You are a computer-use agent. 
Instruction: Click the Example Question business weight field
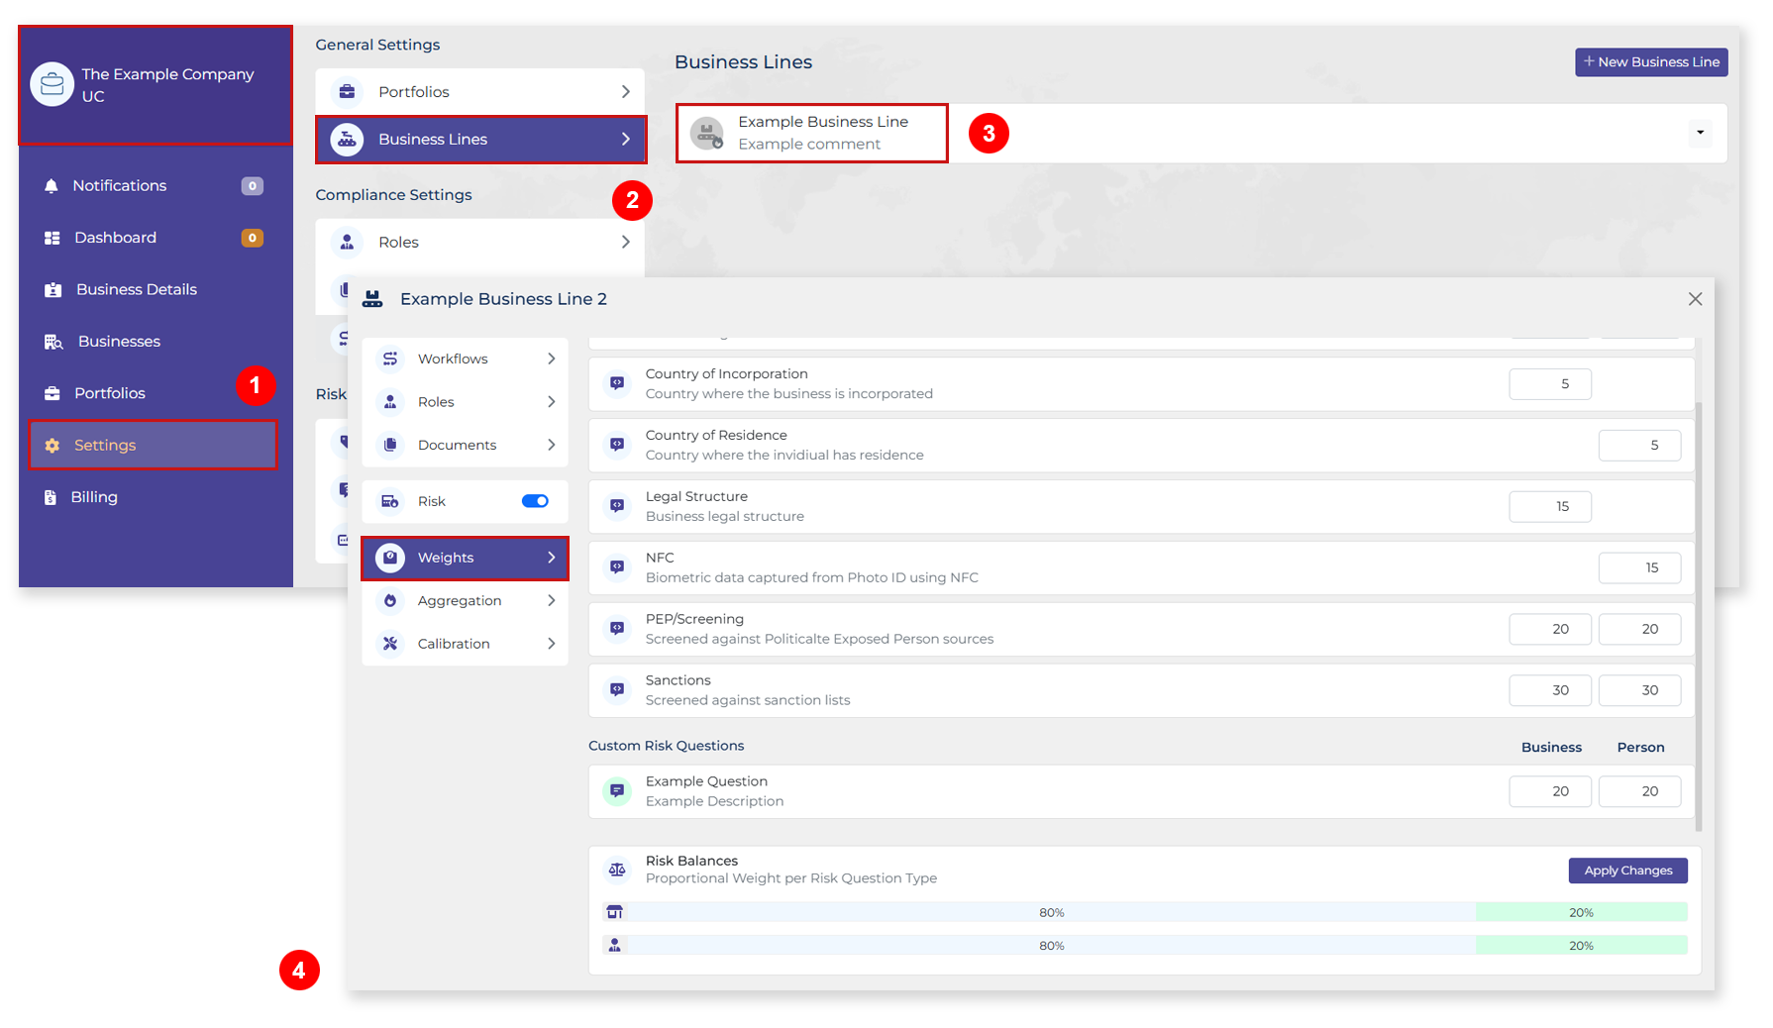[x=1550, y=791]
